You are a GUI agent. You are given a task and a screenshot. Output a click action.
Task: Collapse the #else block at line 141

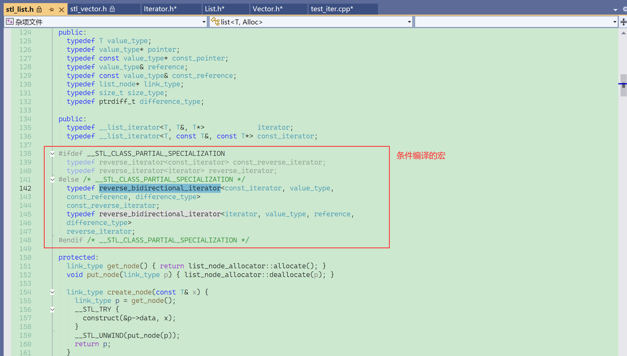click(x=52, y=179)
